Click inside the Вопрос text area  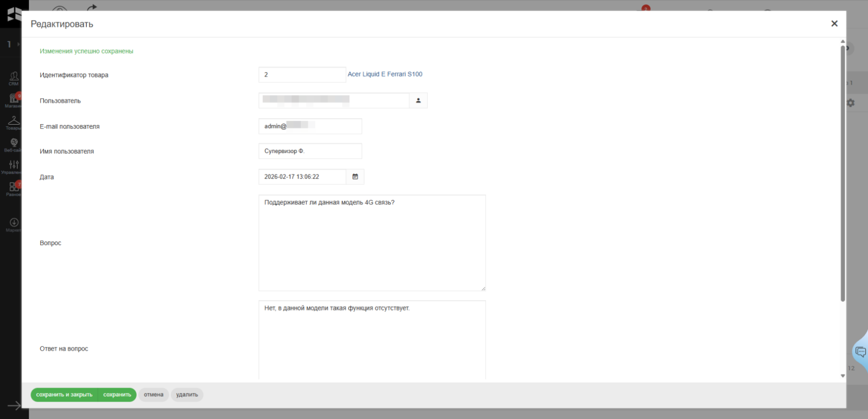coord(372,243)
